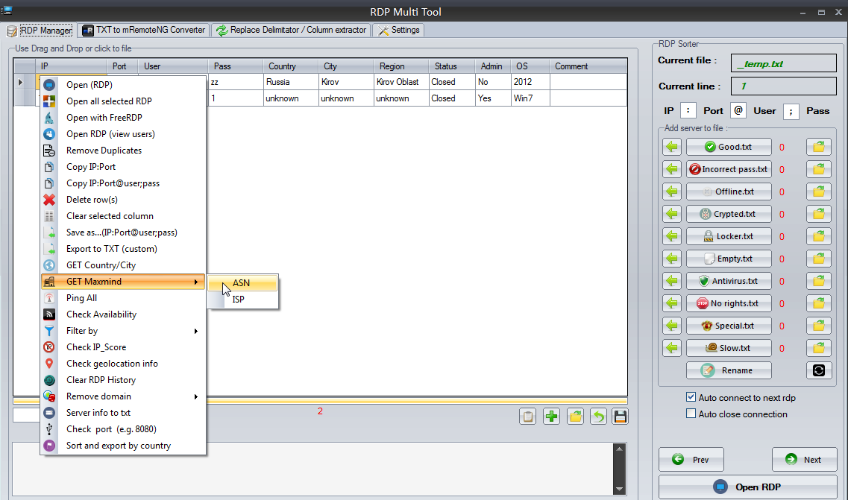Click the log area vertical scrollbar

[x=618, y=468]
